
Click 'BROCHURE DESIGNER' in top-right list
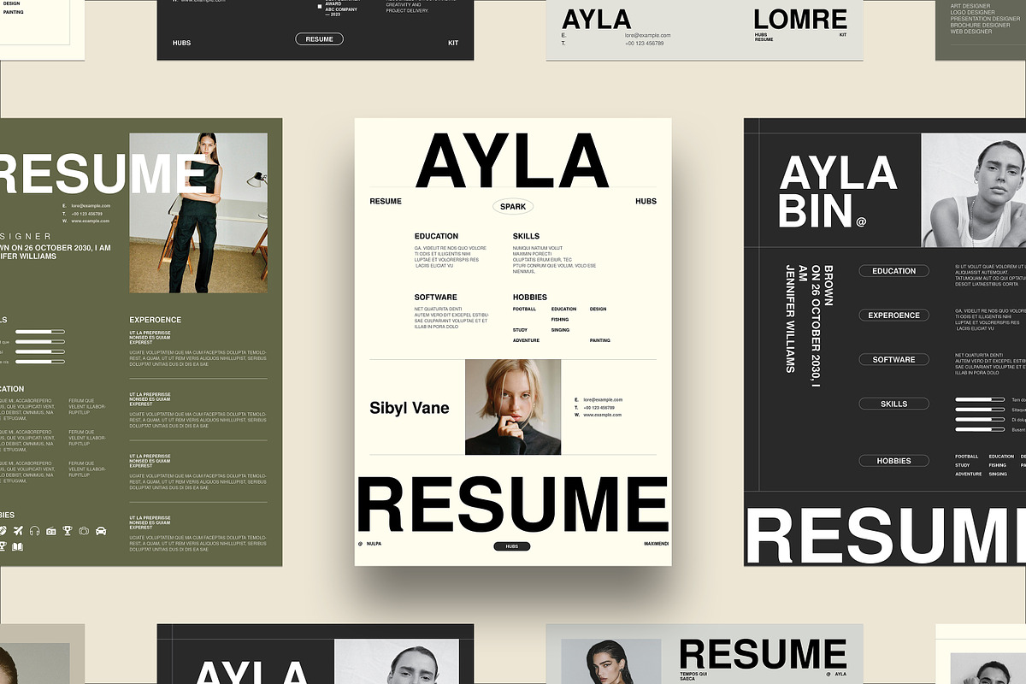click(981, 26)
